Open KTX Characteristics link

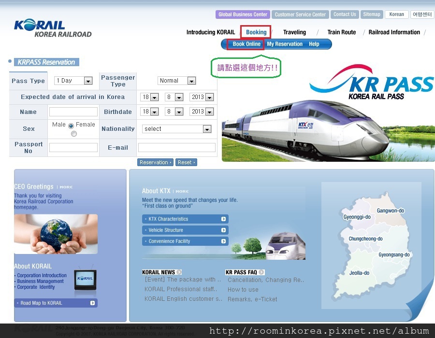coord(185,219)
